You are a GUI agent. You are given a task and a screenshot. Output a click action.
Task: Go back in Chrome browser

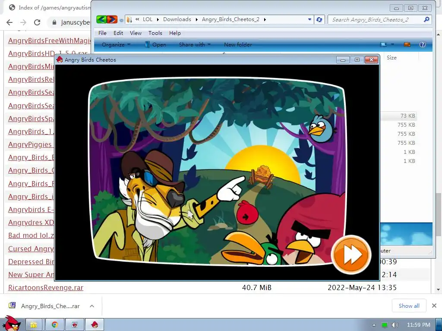point(9,22)
